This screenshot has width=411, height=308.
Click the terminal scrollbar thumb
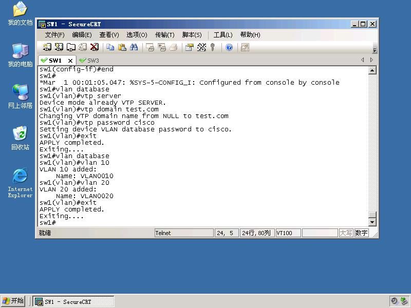click(x=372, y=215)
